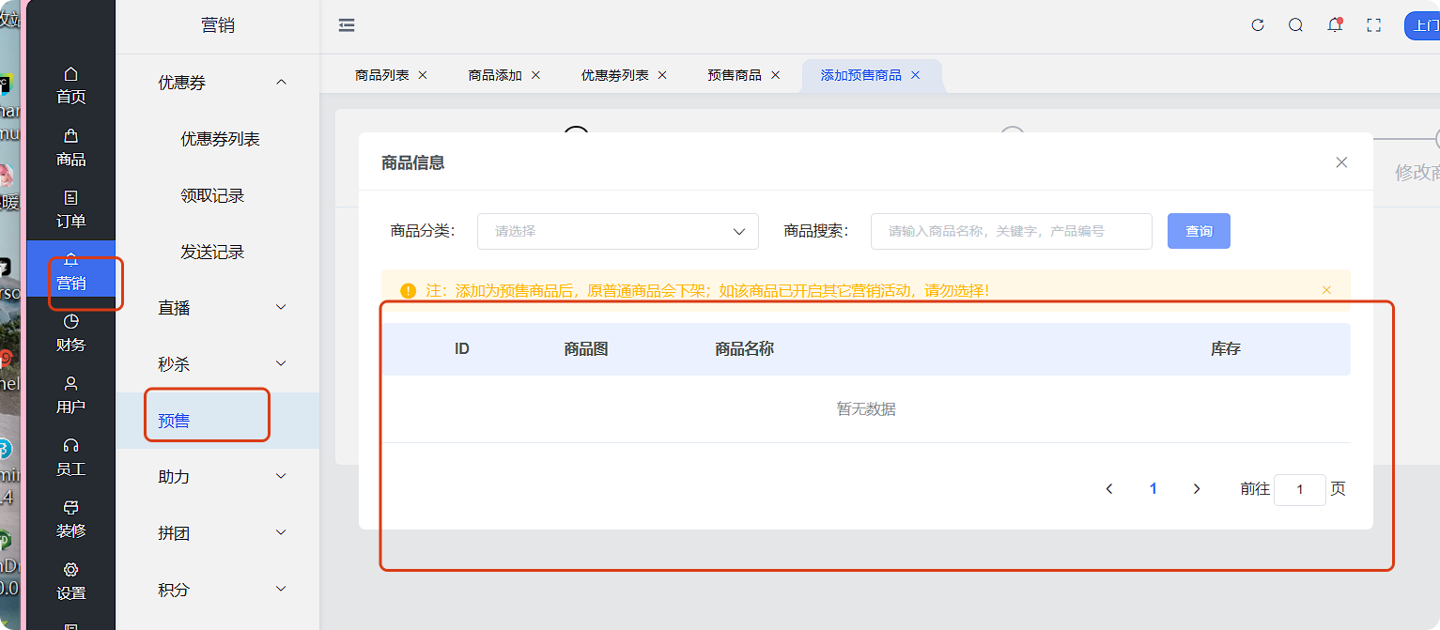The image size is (1440, 630).
Task: Open the 商品分类 category dropdown
Action: pos(617,231)
